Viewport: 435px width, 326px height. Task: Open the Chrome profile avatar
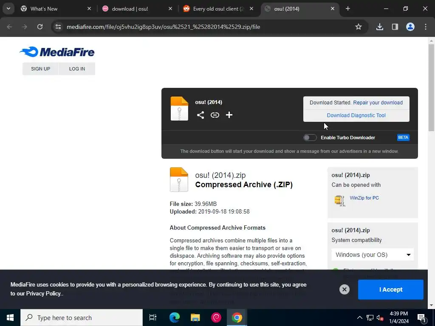(410, 27)
